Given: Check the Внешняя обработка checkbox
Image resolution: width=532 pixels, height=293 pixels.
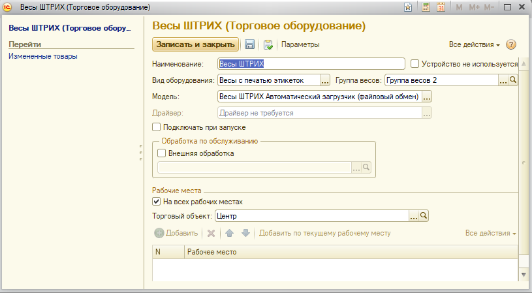Looking at the screenshot, I should pyautogui.click(x=161, y=153).
